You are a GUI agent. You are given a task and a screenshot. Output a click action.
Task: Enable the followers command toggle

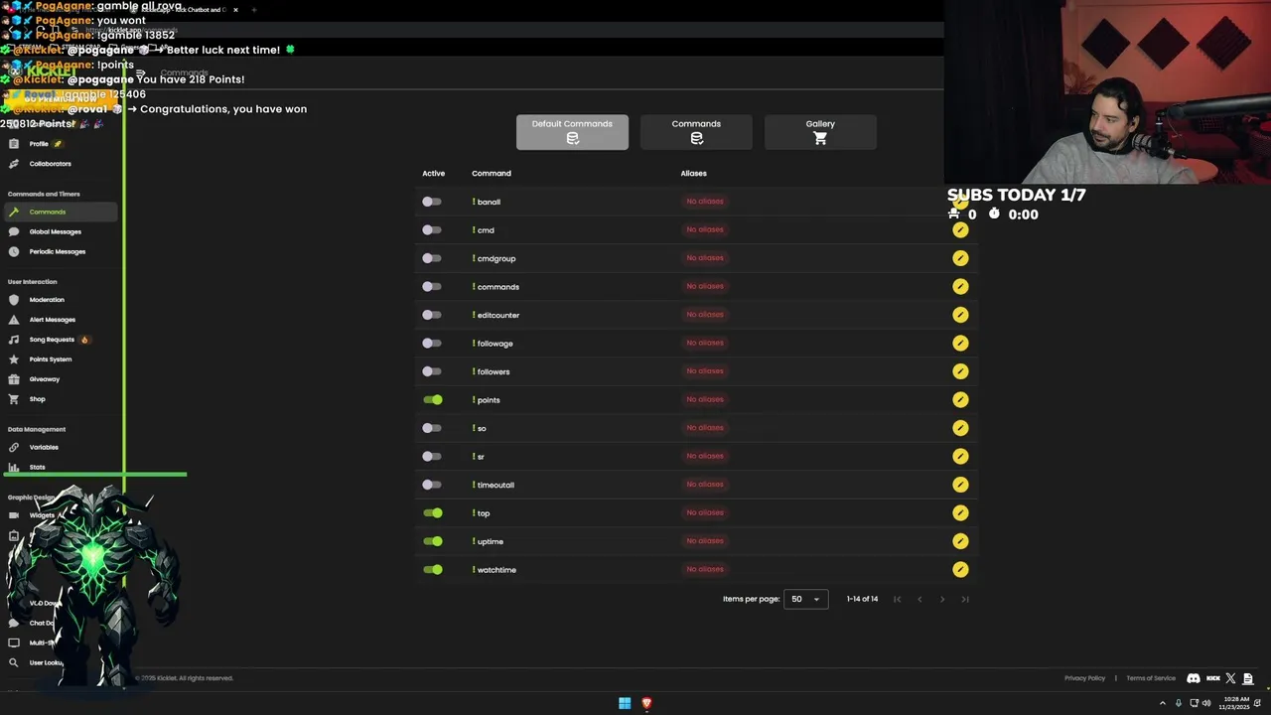pos(432,371)
